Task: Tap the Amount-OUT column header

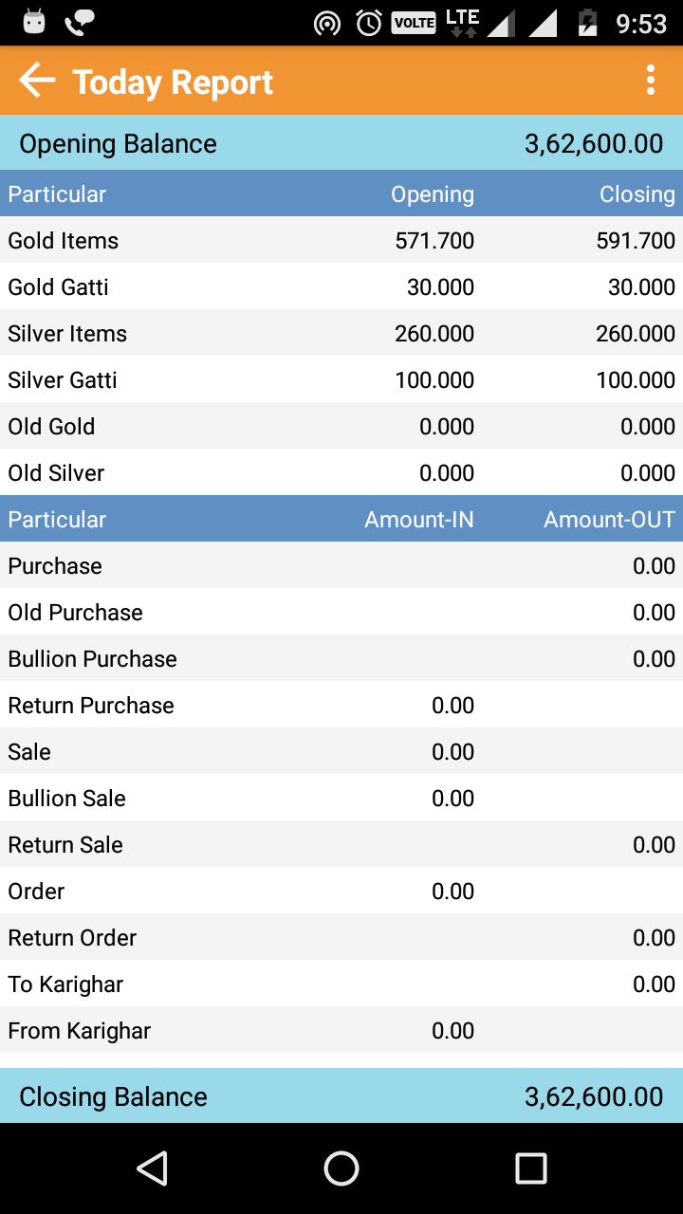Action: click(609, 520)
